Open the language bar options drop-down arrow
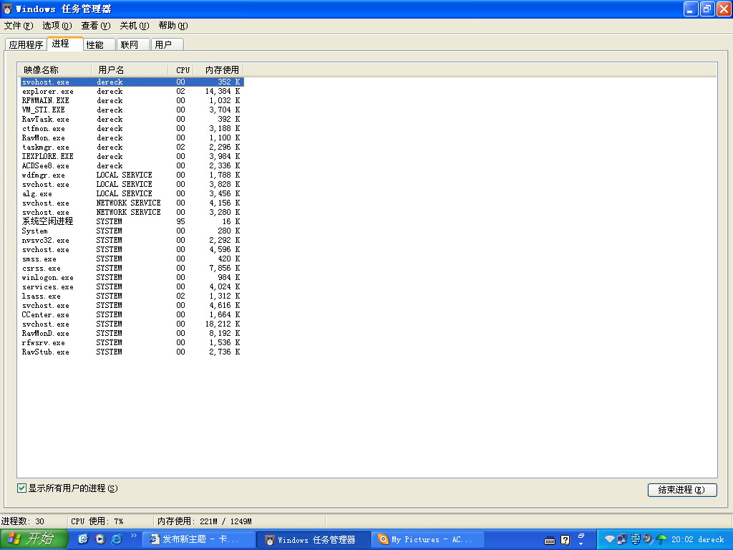Screen dimensions: 733x550 (x=581, y=544)
